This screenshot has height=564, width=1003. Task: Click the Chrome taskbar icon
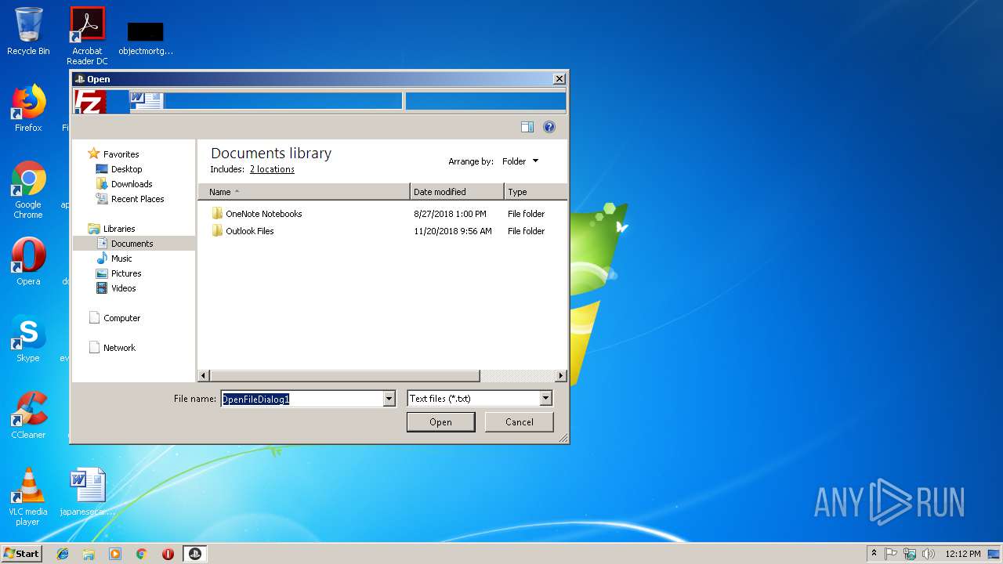142,554
